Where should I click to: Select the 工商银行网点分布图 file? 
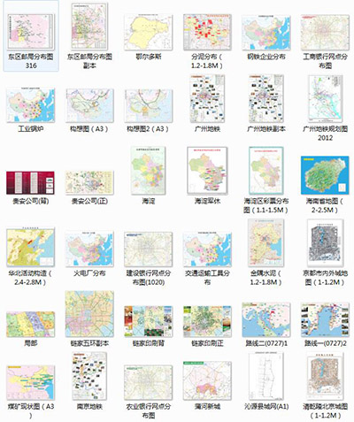325,33
